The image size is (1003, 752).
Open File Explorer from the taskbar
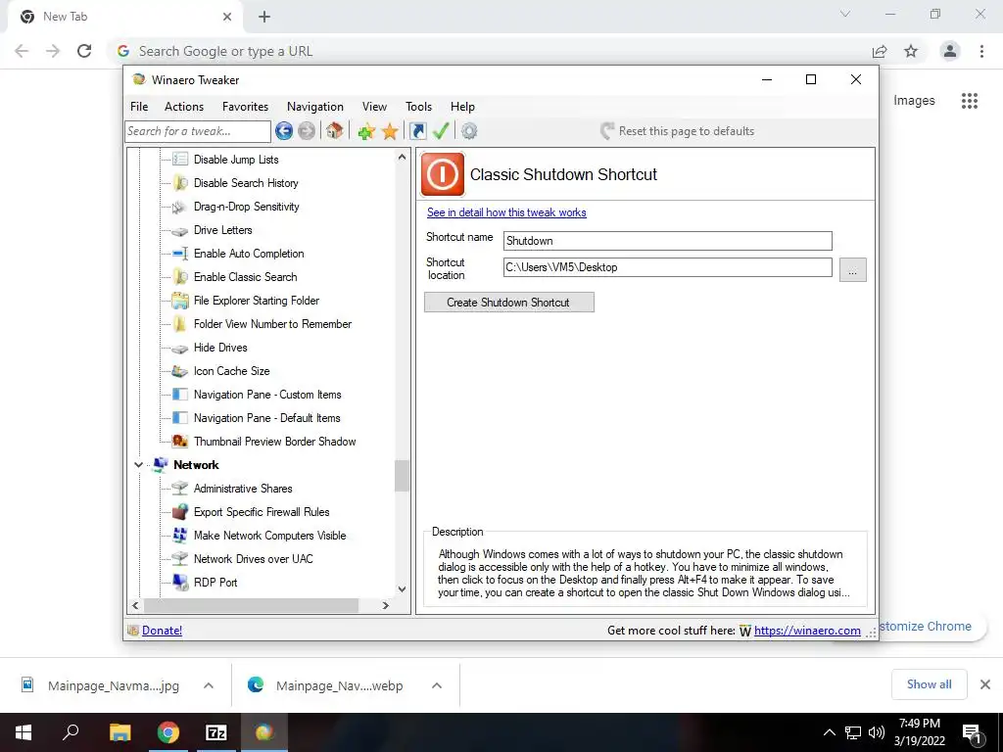click(x=119, y=732)
